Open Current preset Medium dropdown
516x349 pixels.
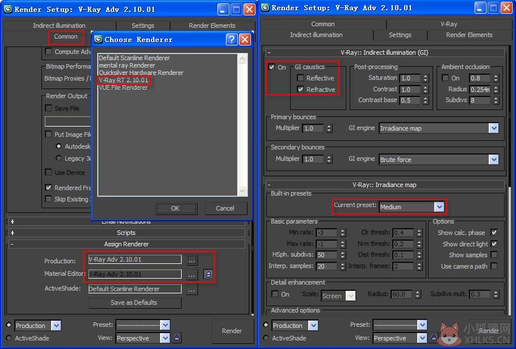[412, 207]
